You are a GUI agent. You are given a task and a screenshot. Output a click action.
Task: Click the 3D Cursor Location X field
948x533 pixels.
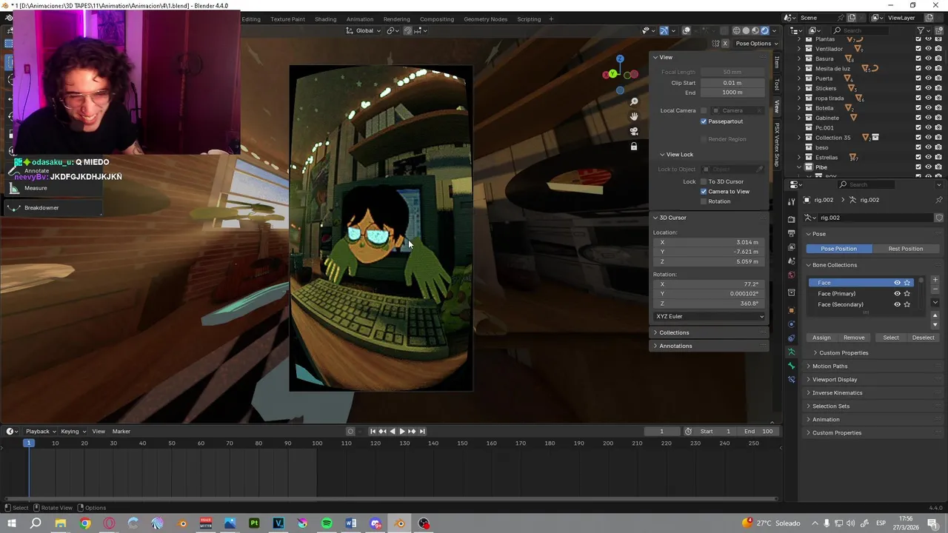(709, 242)
